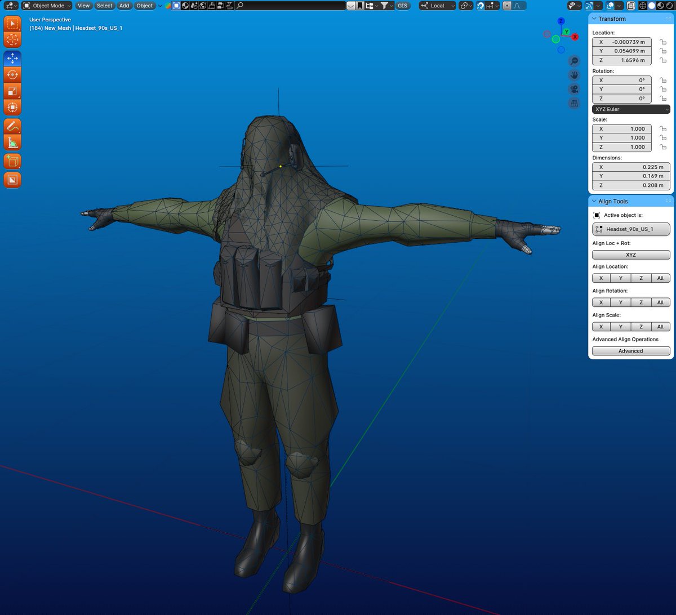Switch to wireframe shading

point(642,6)
